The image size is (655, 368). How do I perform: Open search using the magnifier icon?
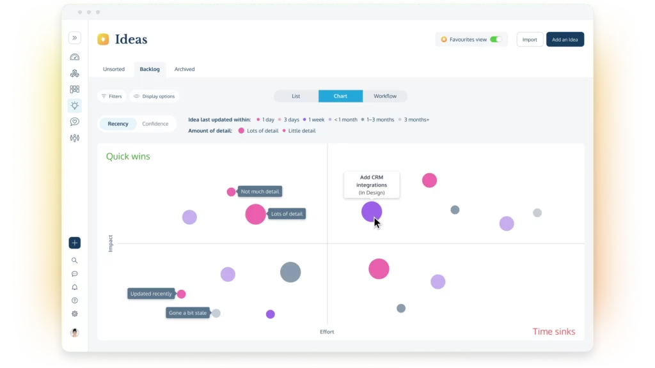(75, 261)
